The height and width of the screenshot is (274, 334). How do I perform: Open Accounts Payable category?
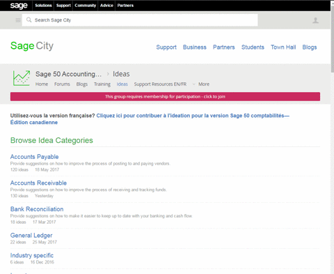tap(34, 157)
